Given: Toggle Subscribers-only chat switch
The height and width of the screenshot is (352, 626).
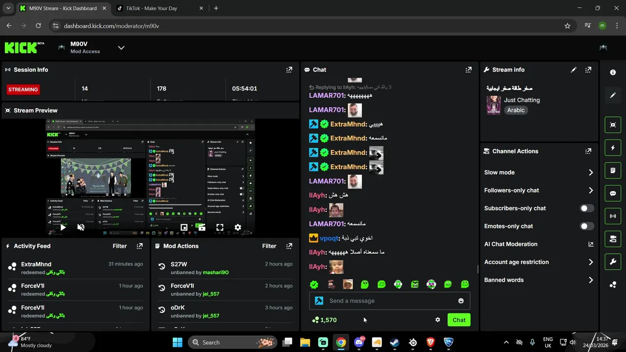Looking at the screenshot, I should coord(587,208).
